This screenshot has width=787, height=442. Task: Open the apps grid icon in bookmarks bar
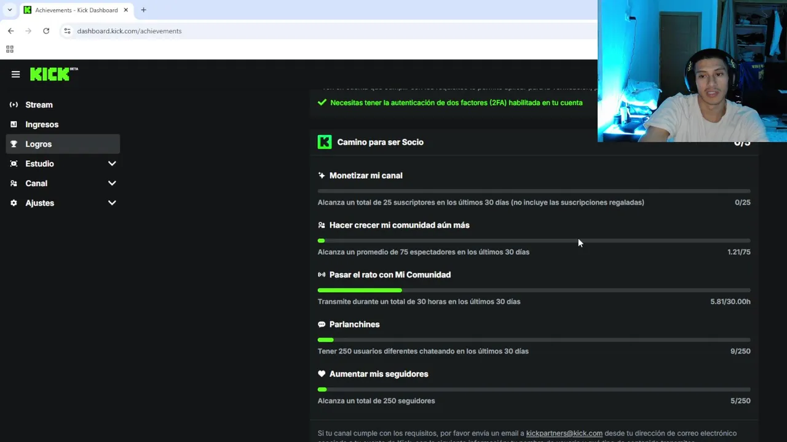[10, 49]
